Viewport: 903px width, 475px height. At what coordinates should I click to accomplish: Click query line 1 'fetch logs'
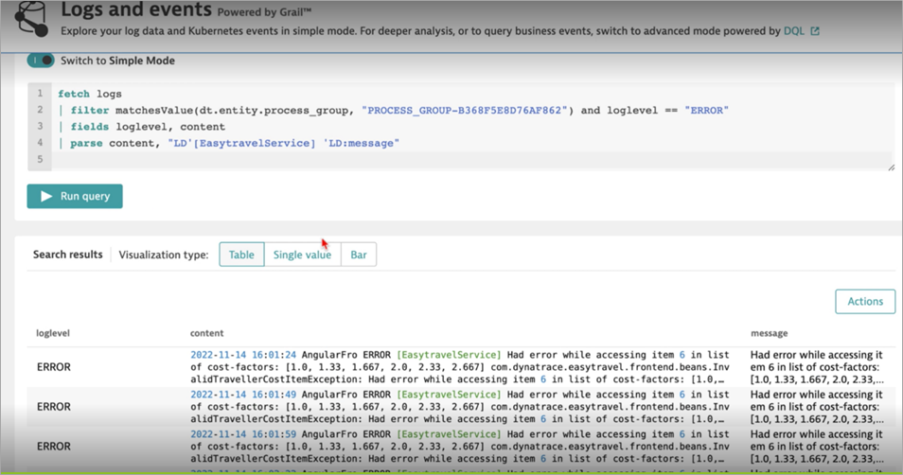[90, 94]
